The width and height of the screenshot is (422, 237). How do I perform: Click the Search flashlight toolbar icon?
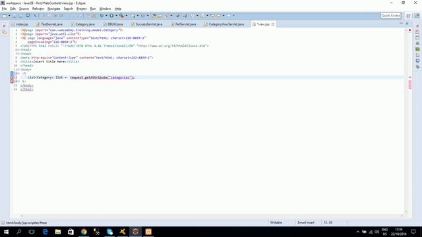pos(166,16)
